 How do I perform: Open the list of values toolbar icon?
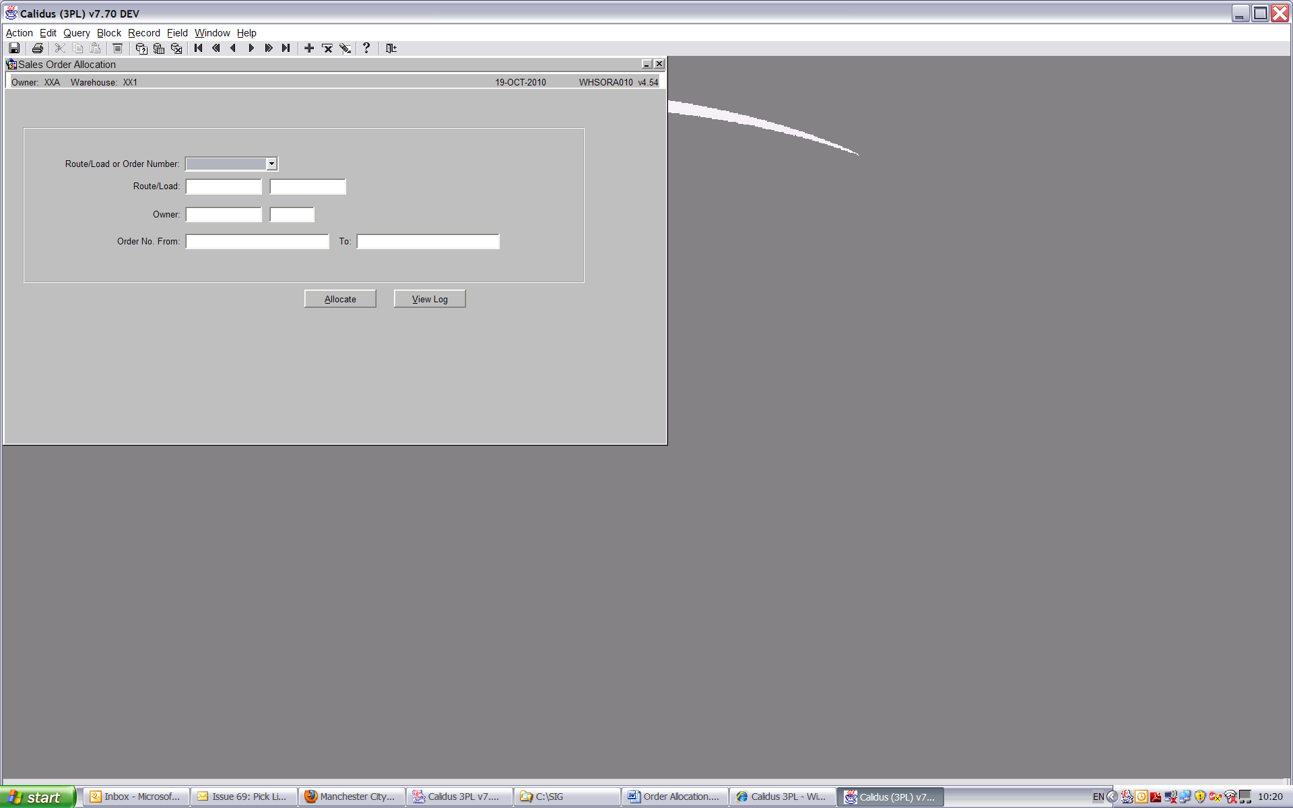pos(117,48)
